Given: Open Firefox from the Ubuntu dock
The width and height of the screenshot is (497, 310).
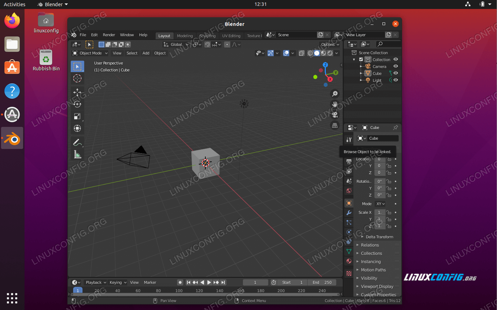Looking at the screenshot, I should pos(12,21).
